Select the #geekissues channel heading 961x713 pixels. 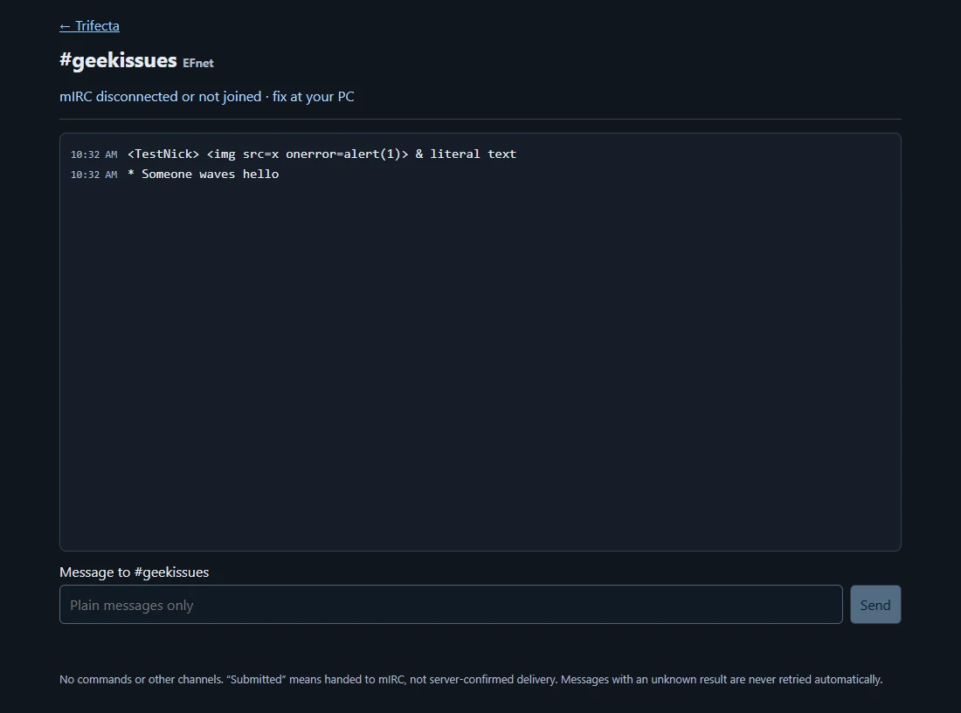click(118, 60)
